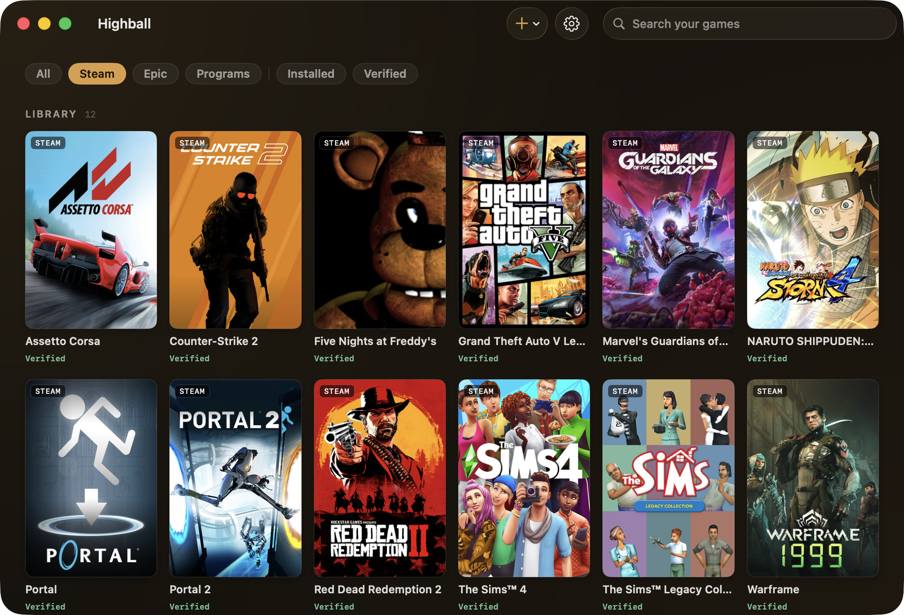904x615 pixels.
Task: Click the Five Nights at Freddy's title
Action: [375, 341]
